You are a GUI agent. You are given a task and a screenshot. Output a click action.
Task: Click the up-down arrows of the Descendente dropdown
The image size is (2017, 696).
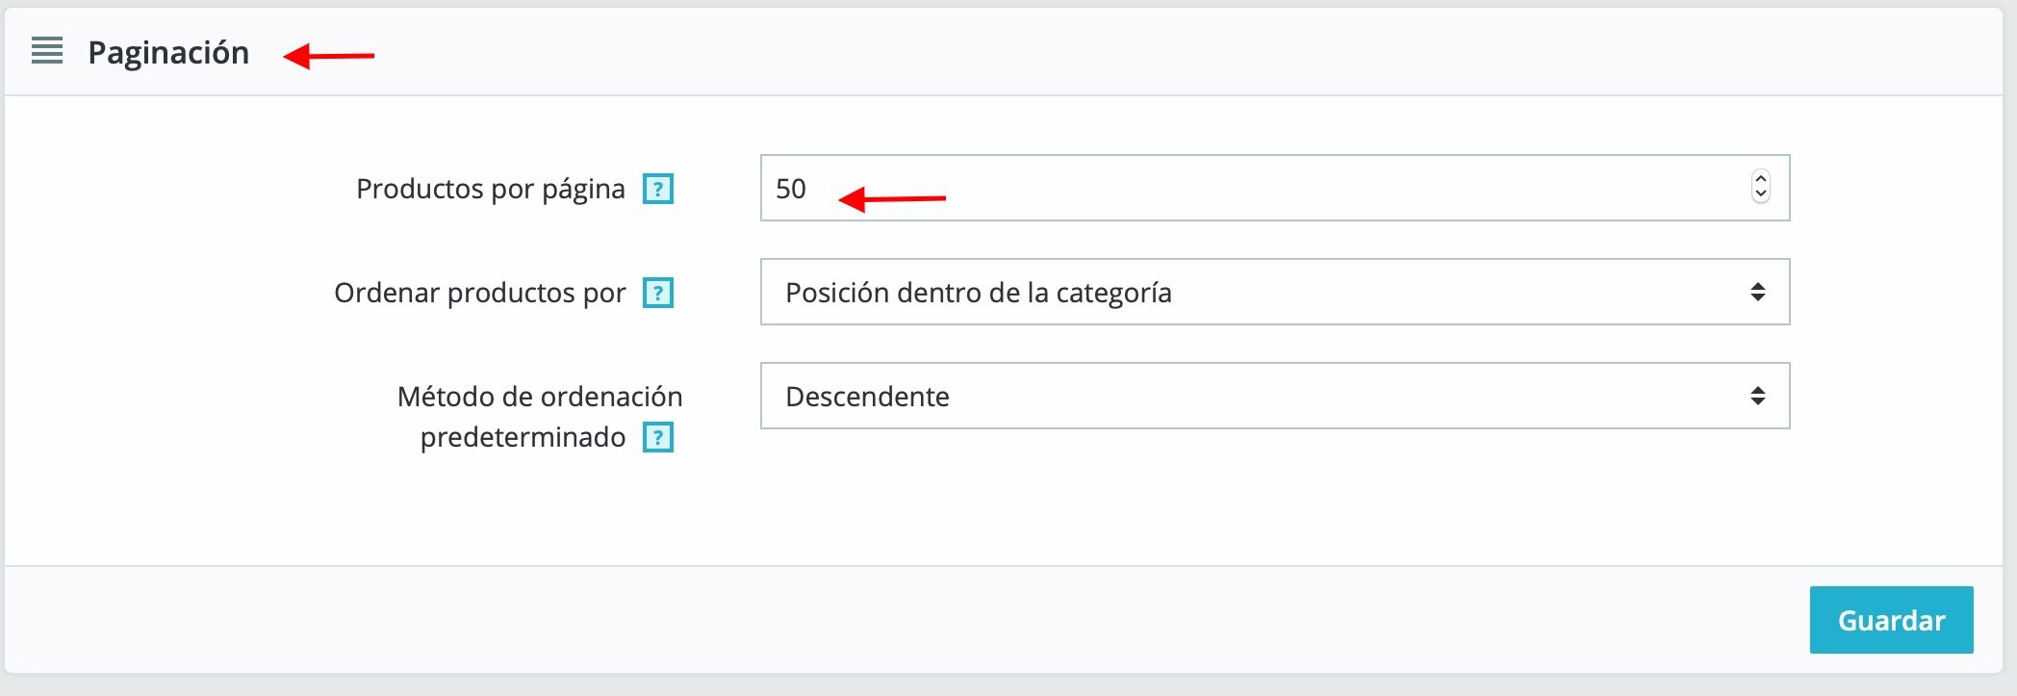(x=1757, y=396)
